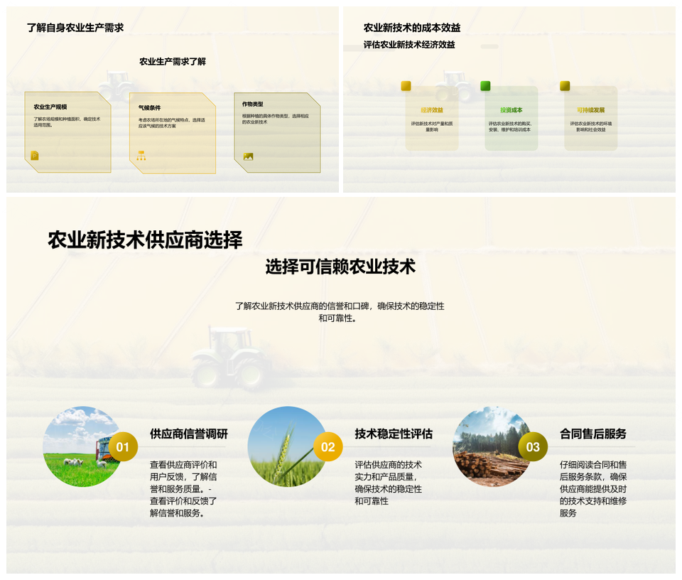Select the 01 number badge
This screenshot has height=580, width=682.
123,447
